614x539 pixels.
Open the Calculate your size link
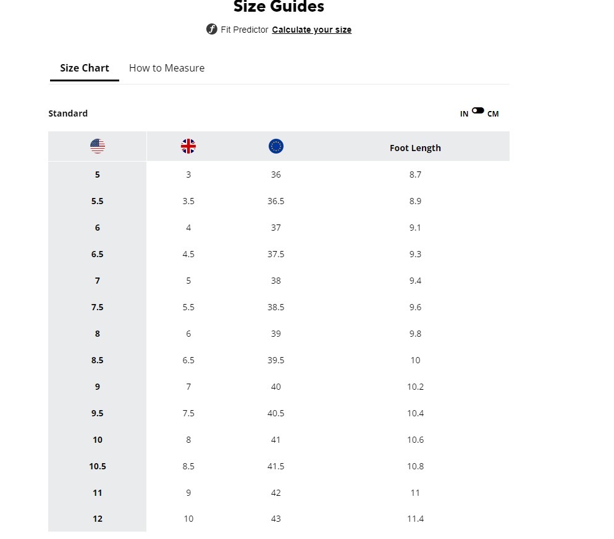[x=311, y=30]
